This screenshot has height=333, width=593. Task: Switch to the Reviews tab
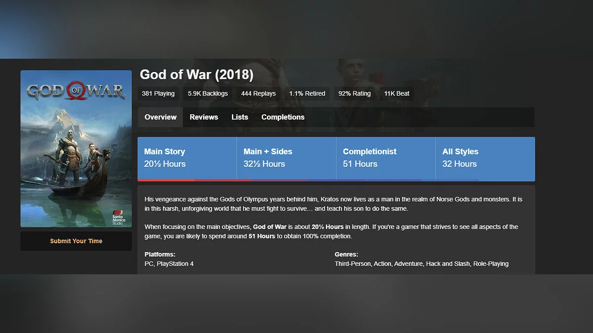tap(204, 117)
